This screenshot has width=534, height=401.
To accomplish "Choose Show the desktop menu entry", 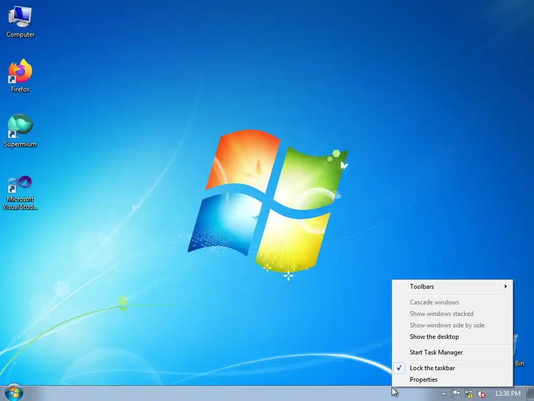I will [x=453, y=337].
